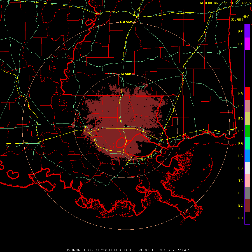
Task: Click the WS blue legend swatch
Action: coord(247,156)
